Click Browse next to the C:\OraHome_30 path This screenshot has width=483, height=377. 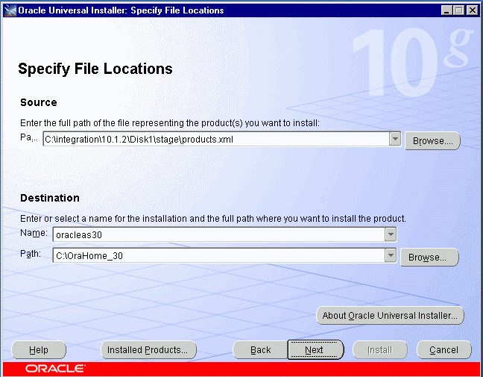[x=429, y=257]
